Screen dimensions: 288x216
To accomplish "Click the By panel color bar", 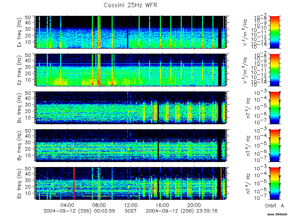I will point(274,146).
